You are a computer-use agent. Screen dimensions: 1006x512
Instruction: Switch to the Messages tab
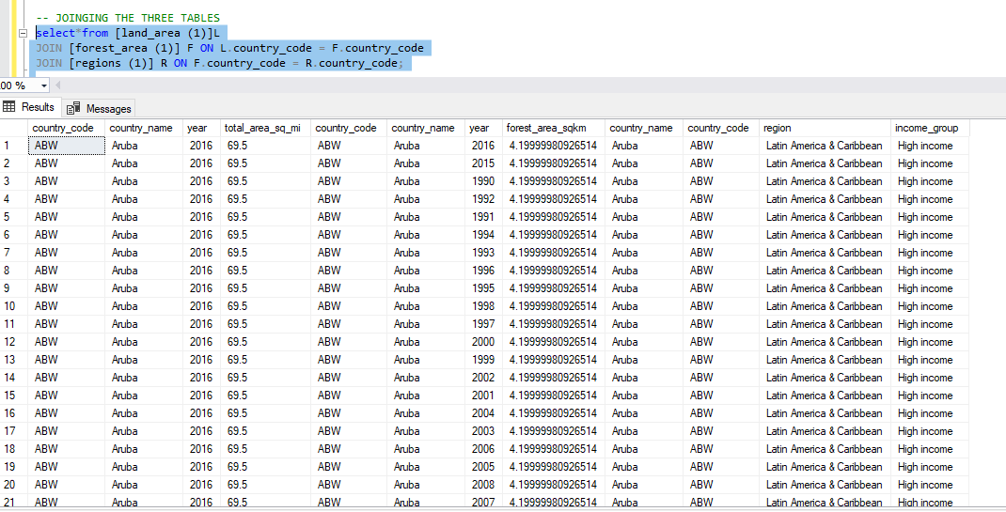pos(99,108)
